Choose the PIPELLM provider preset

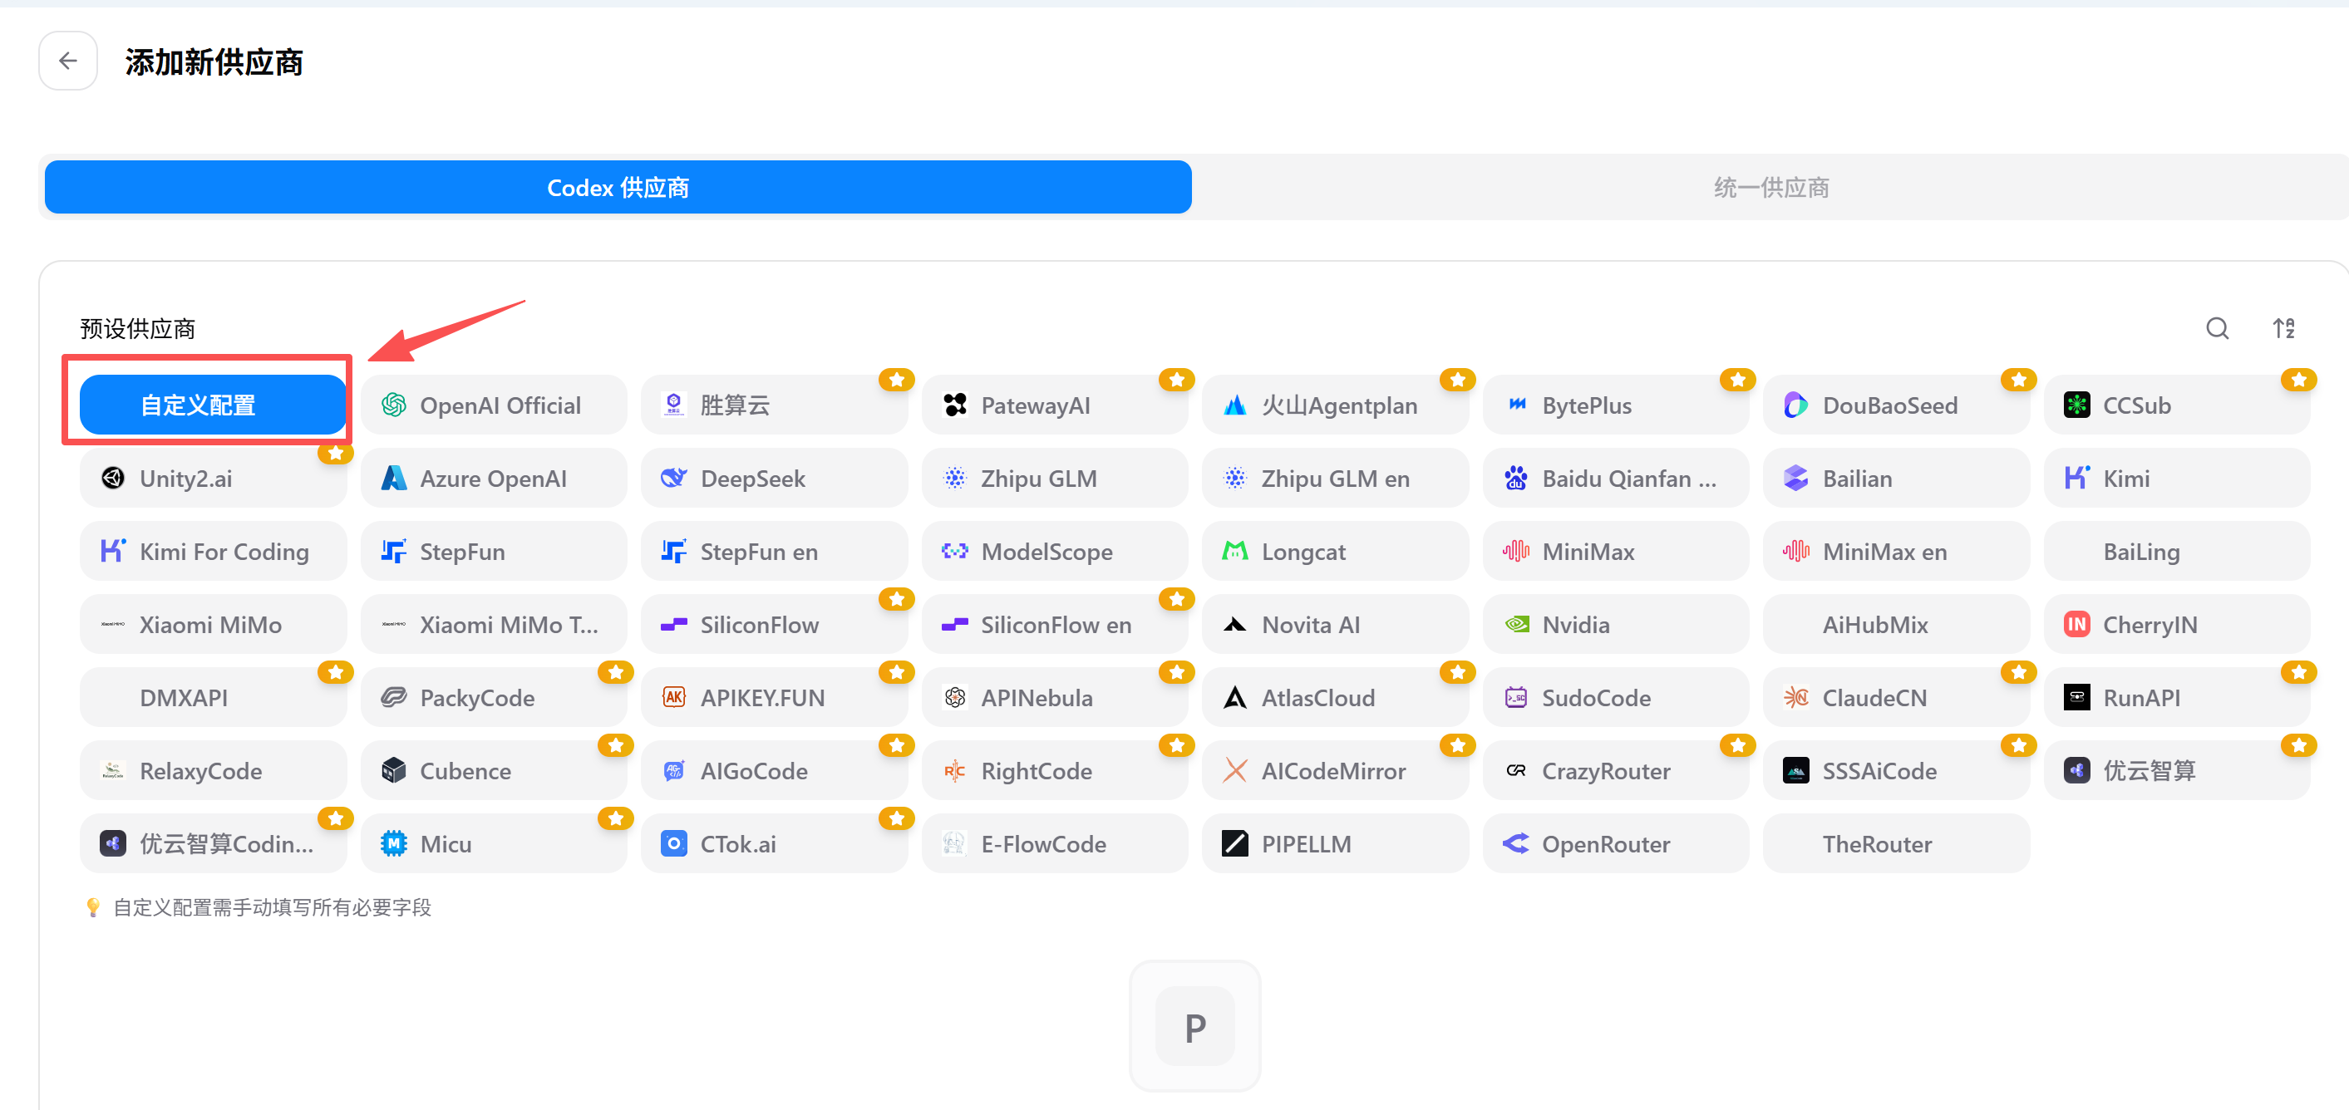(x=1335, y=843)
